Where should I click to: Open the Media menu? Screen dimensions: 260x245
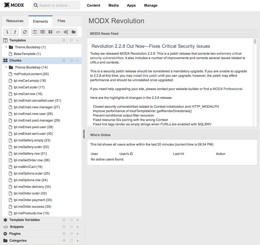pos(114,5)
